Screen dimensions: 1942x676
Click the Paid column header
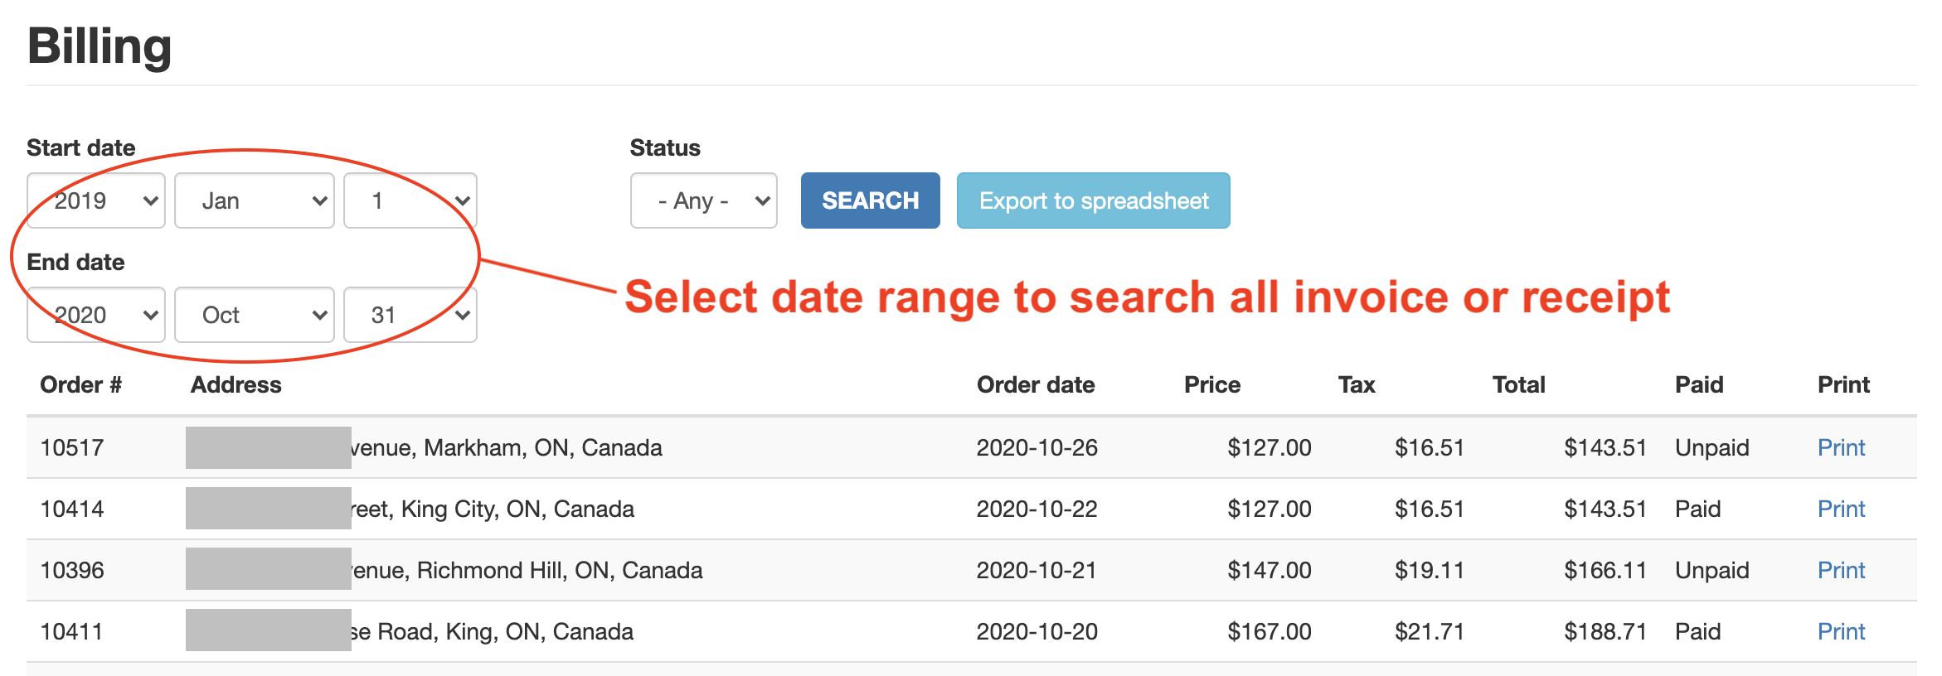[1699, 384]
